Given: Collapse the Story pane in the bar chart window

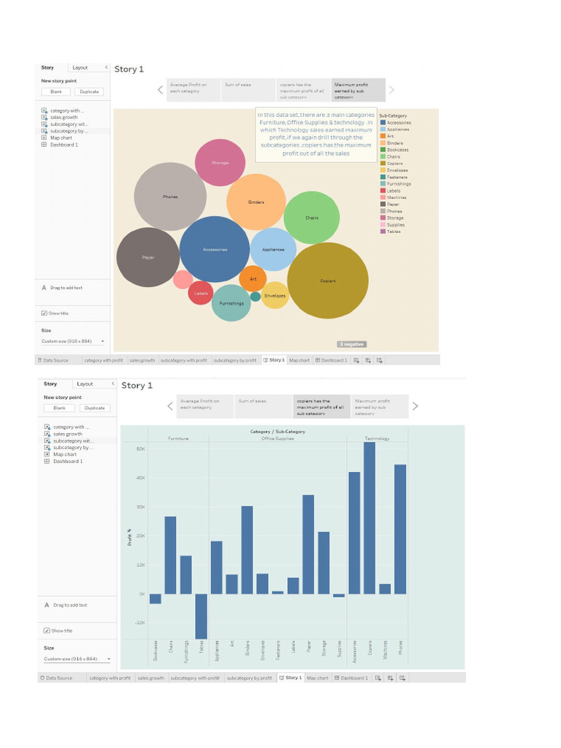Looking at the screenshot, I should pos(113,383).
